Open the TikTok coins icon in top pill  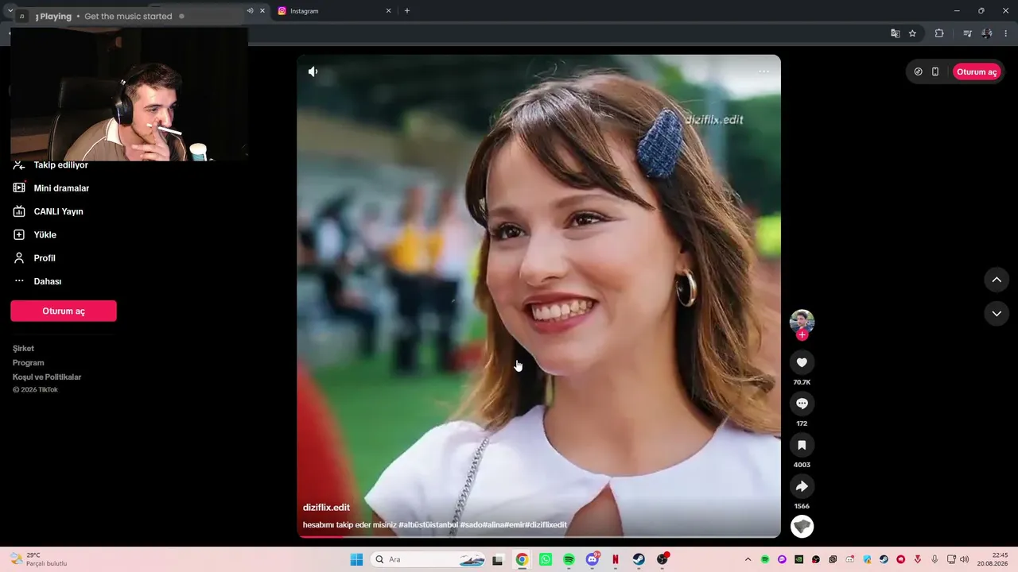[x=919, y=71]
